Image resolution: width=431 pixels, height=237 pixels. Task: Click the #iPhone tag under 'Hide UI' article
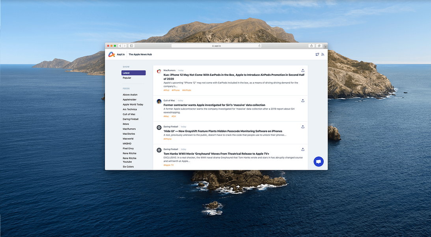pos(168,139)
